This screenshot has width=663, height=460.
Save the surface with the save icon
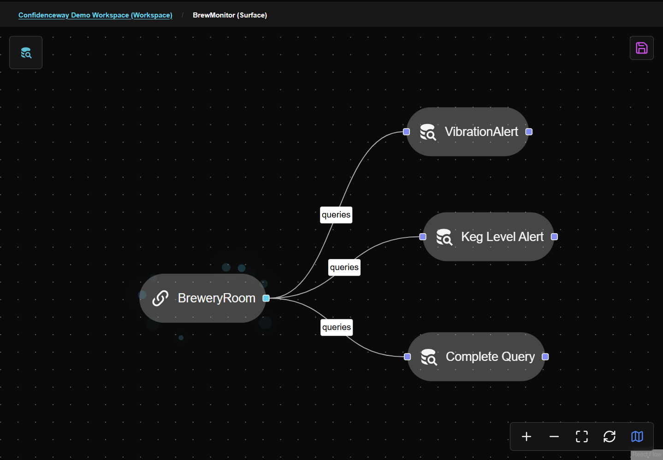(x=641, y=48)
